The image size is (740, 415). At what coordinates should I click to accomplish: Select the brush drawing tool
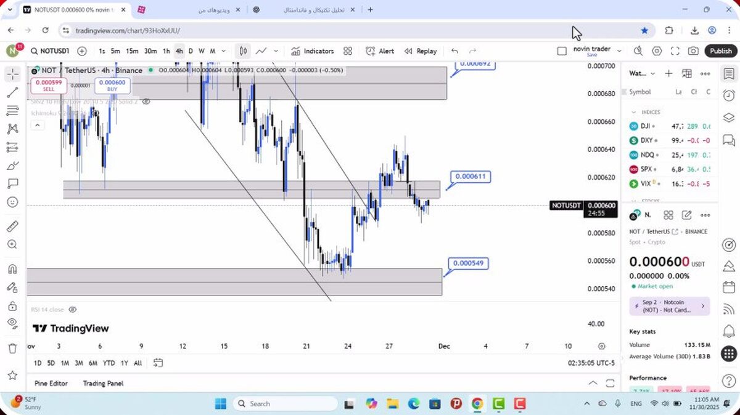(x=12, y=166)
